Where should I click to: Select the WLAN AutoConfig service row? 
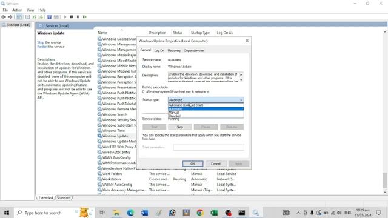116,157
